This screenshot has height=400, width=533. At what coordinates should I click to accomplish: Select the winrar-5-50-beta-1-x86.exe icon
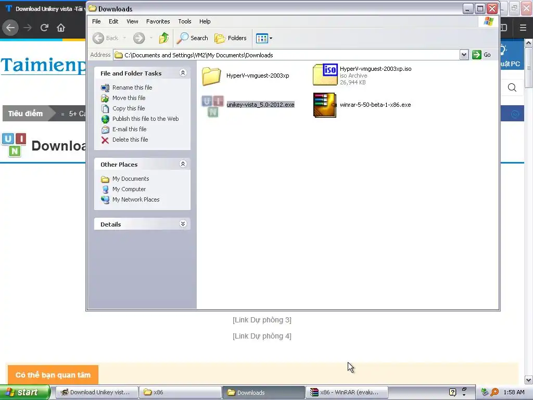point(325,105)
